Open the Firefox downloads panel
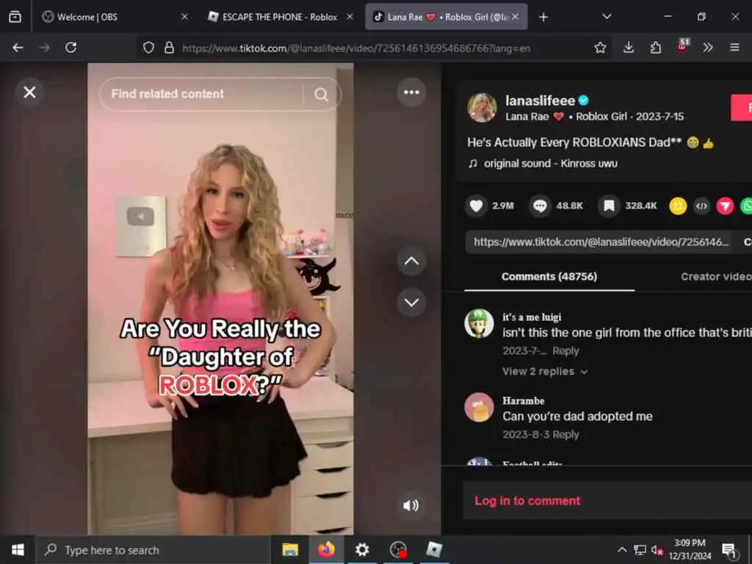This screenshot has width=752, height=564. [x=629, y=48]
